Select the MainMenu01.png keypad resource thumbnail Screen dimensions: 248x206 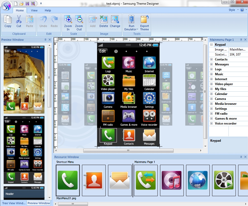pos(68,180)
